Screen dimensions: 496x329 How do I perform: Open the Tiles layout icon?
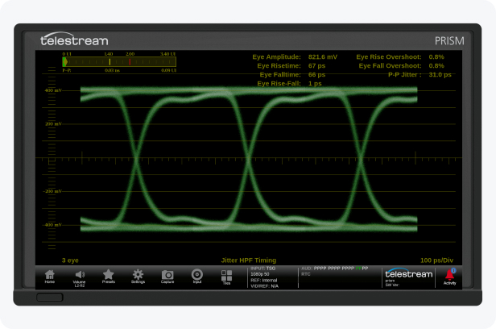(x=226, y=277)
